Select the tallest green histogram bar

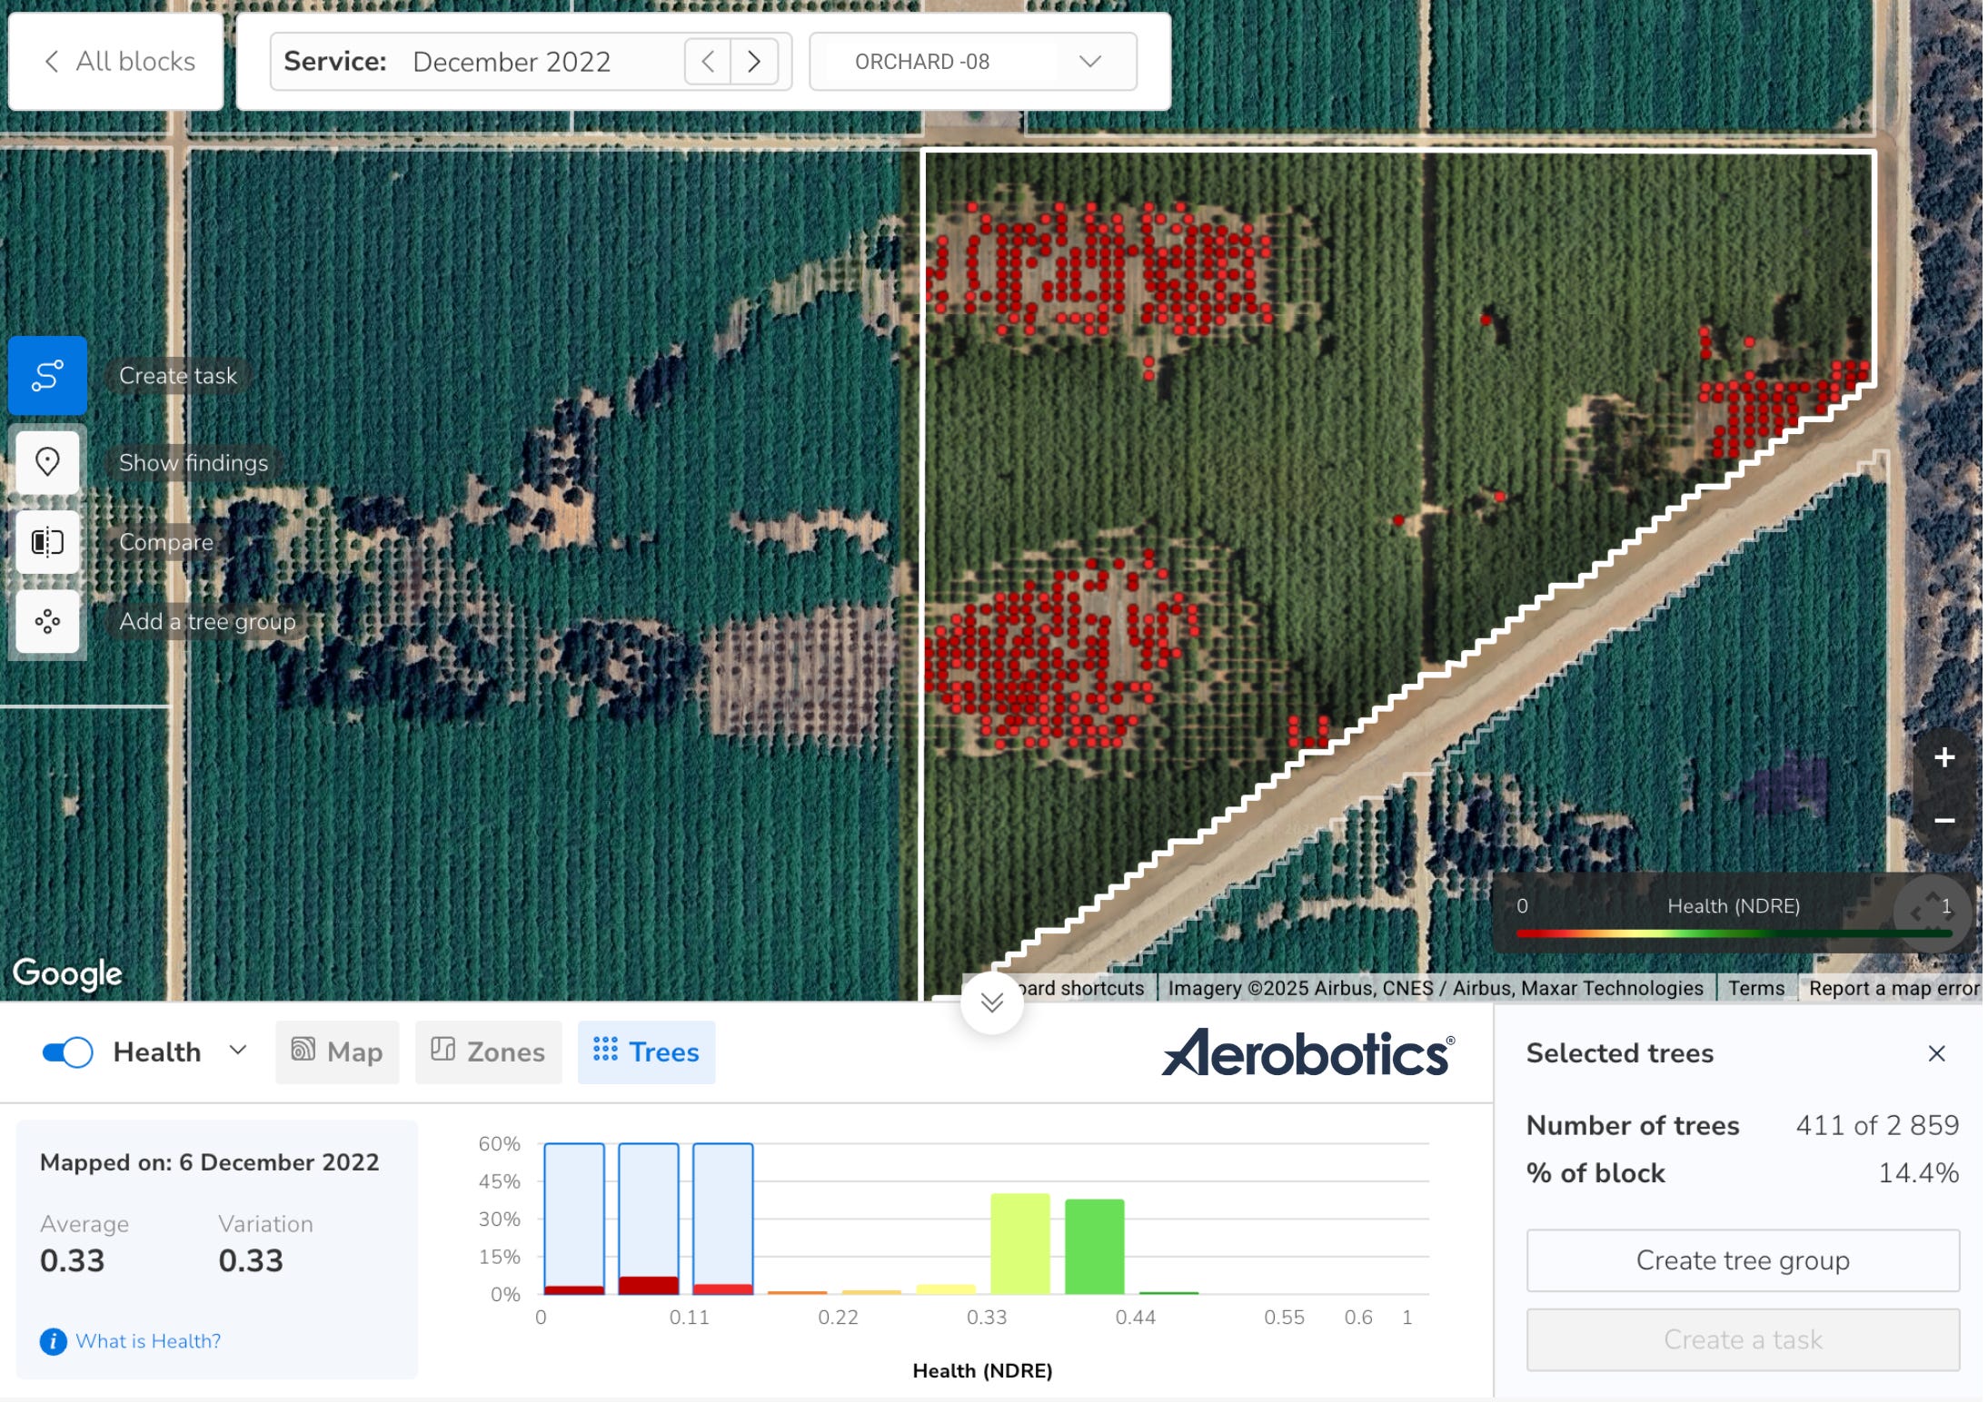[1019, 1244]
